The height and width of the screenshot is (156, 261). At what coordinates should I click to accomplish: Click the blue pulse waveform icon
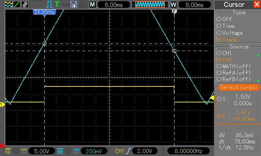pyautogui.click(x=50, y=4)
